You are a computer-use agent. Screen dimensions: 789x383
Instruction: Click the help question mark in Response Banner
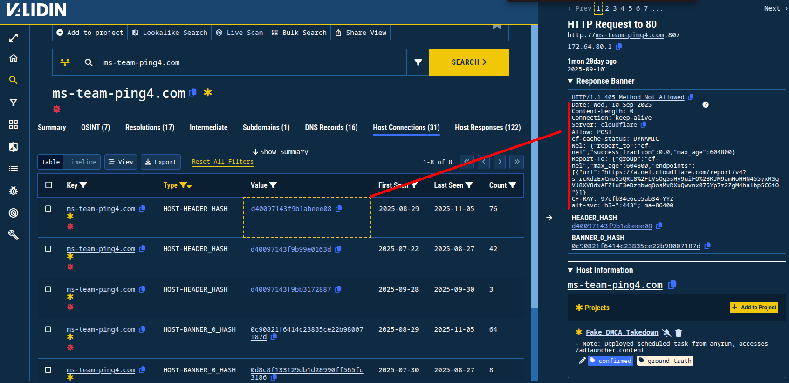706,104
